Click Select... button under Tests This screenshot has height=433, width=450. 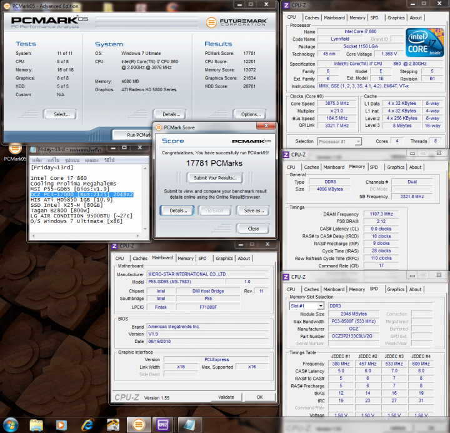pyautogui.click(x=60, y=114)
